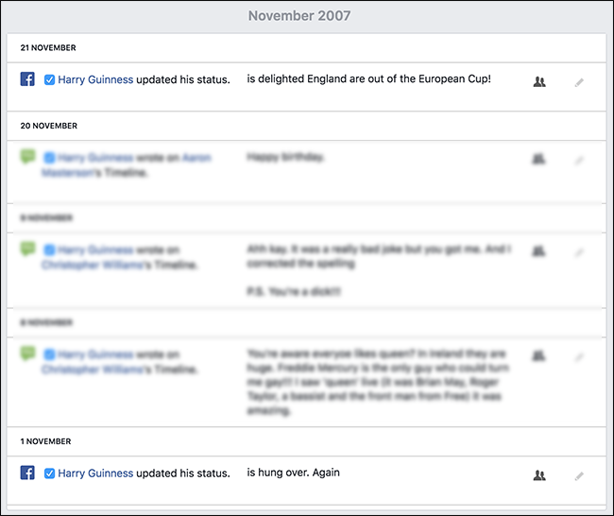
Task: Open audience selector for European Cup status
Action: [x=539, y=82]
